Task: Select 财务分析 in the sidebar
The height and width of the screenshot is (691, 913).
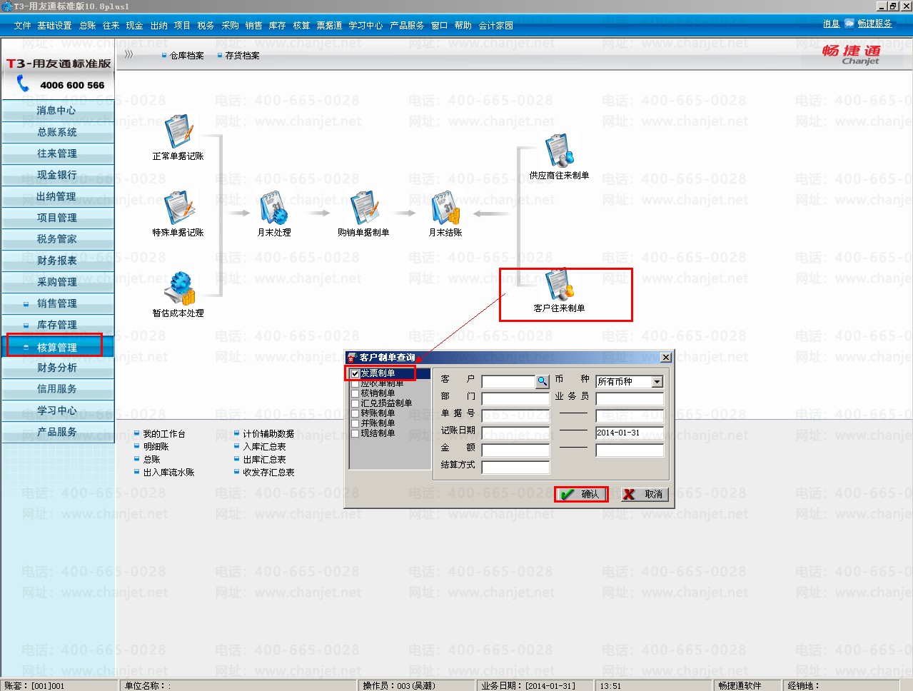Action: [57, 368]
